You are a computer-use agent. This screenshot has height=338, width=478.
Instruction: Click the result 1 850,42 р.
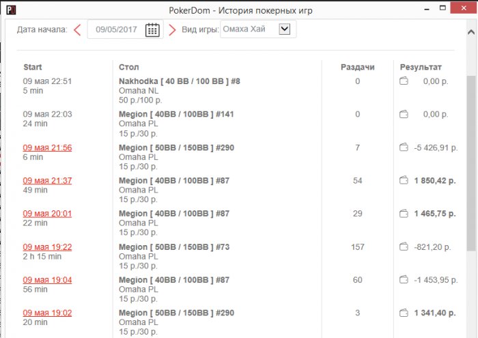pos(435,181)
